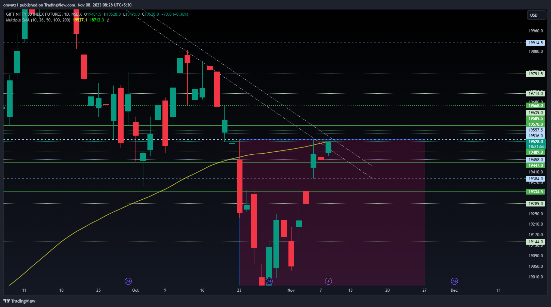This screenshot has width=551, height=307.
Task: Click the 13 date label on time axis
Action: (x=350, y=290)
